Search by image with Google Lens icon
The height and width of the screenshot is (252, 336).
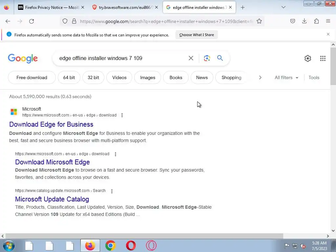207,58
